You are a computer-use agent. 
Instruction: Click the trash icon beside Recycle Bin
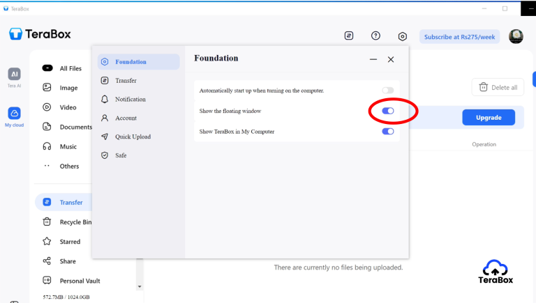click(47, 222)
